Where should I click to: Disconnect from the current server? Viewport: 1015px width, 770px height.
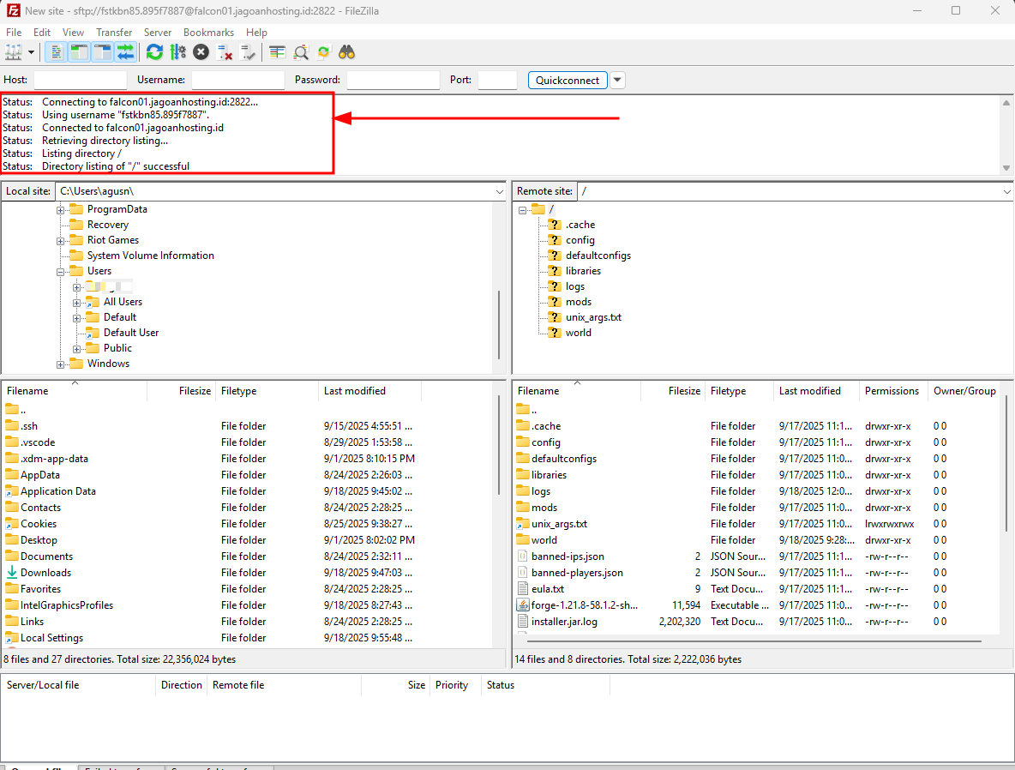pyautogui.click(x=224, y=52)
